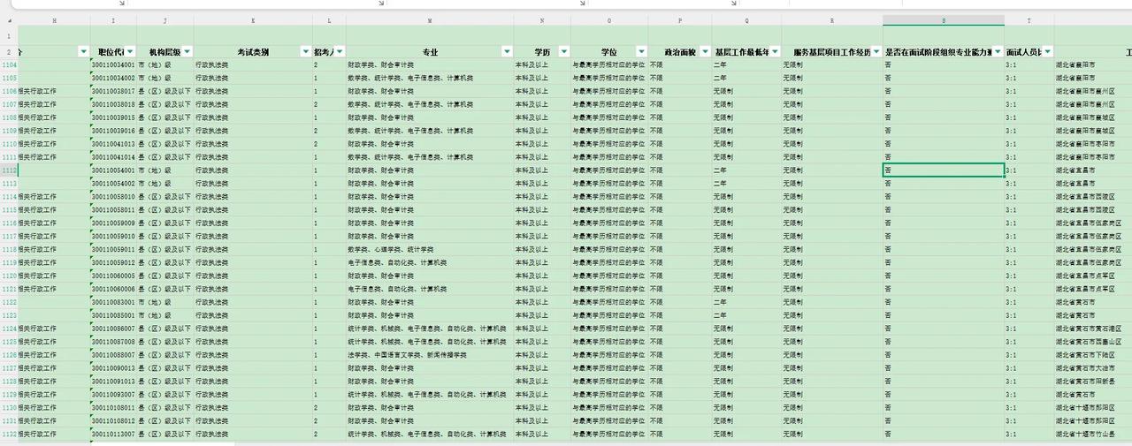Select column T by its header letter
The height and width of the screenshot is (446, 1132).
click(1029, 20)
